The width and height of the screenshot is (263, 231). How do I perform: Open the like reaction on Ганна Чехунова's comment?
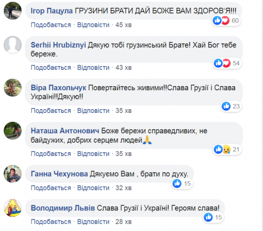click(x=177, y=183)
